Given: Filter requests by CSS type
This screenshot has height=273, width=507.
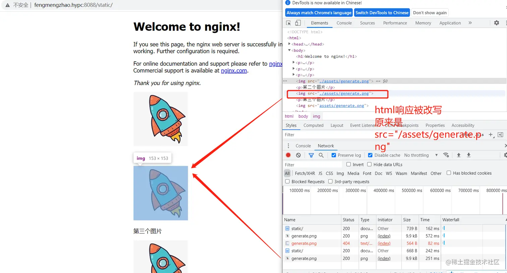Looking at the screenshot, I should click(329, 173).
